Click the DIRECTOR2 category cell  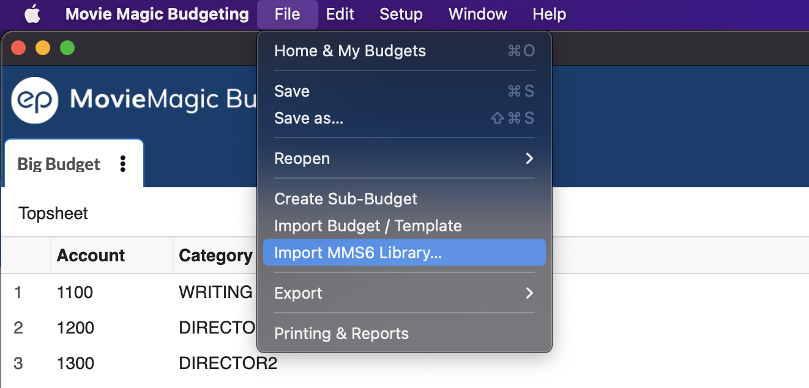(228, 363)
